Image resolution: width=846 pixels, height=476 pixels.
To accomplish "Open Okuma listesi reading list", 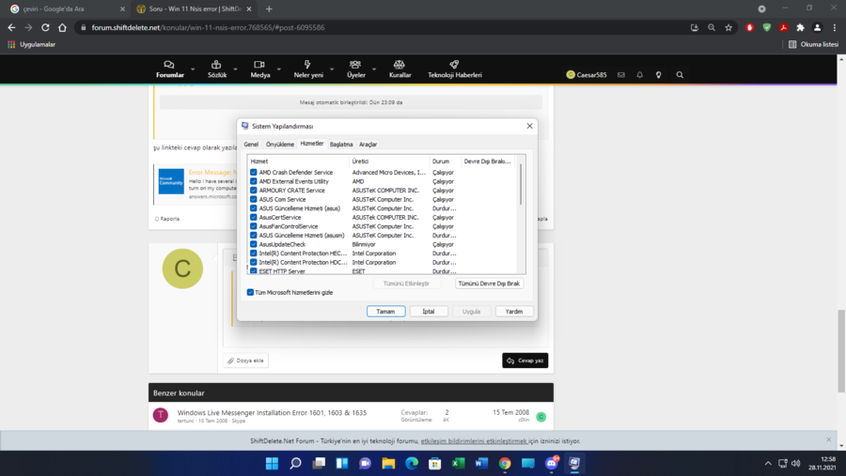I will pyautogui.click(x=814, y=44).
